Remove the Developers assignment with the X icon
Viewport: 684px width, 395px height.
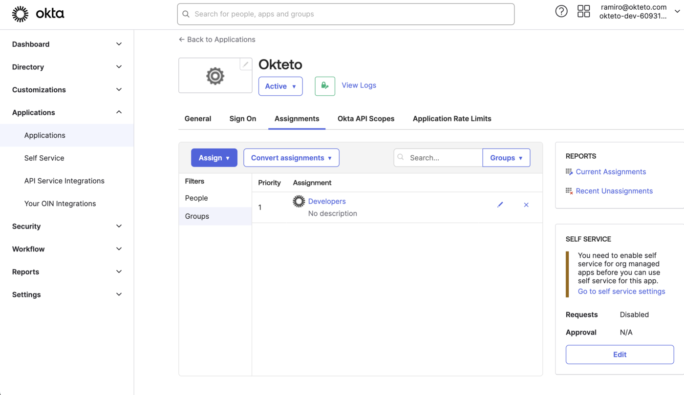coord(526,205)
